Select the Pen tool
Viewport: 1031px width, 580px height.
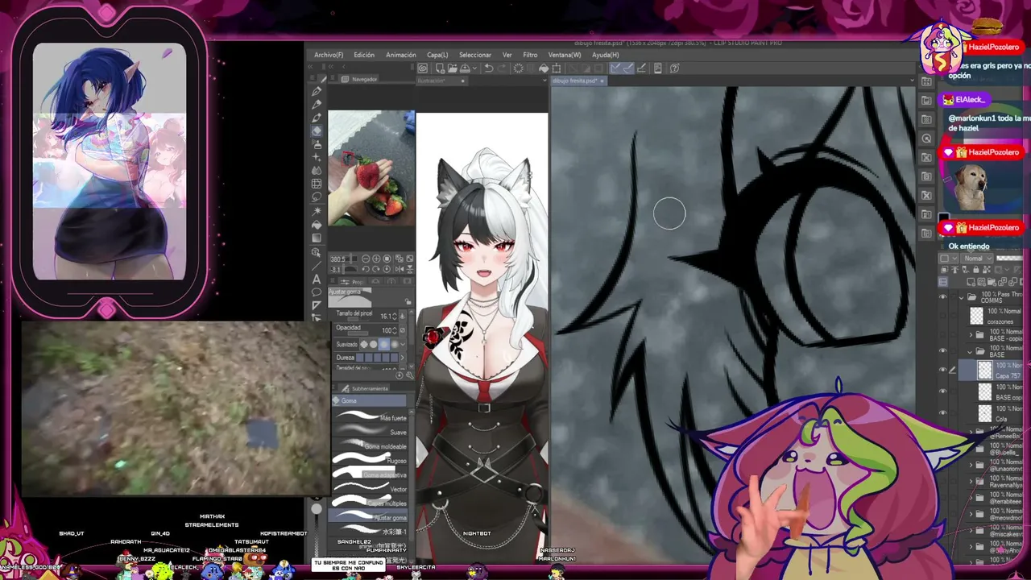click(317, 92)
